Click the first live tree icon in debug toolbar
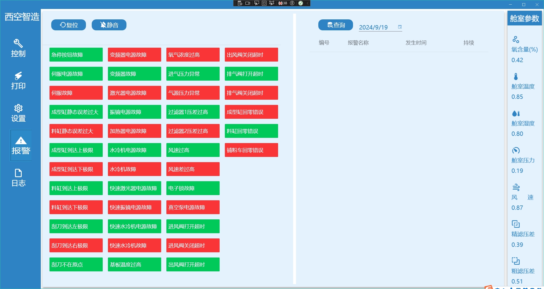Image resolution: width=544 pixels, height=289 pixels. 240,3
